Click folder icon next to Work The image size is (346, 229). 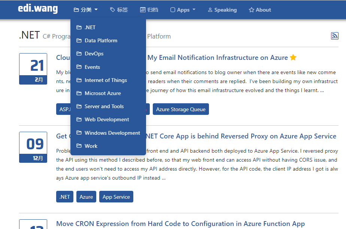point(79,146)
